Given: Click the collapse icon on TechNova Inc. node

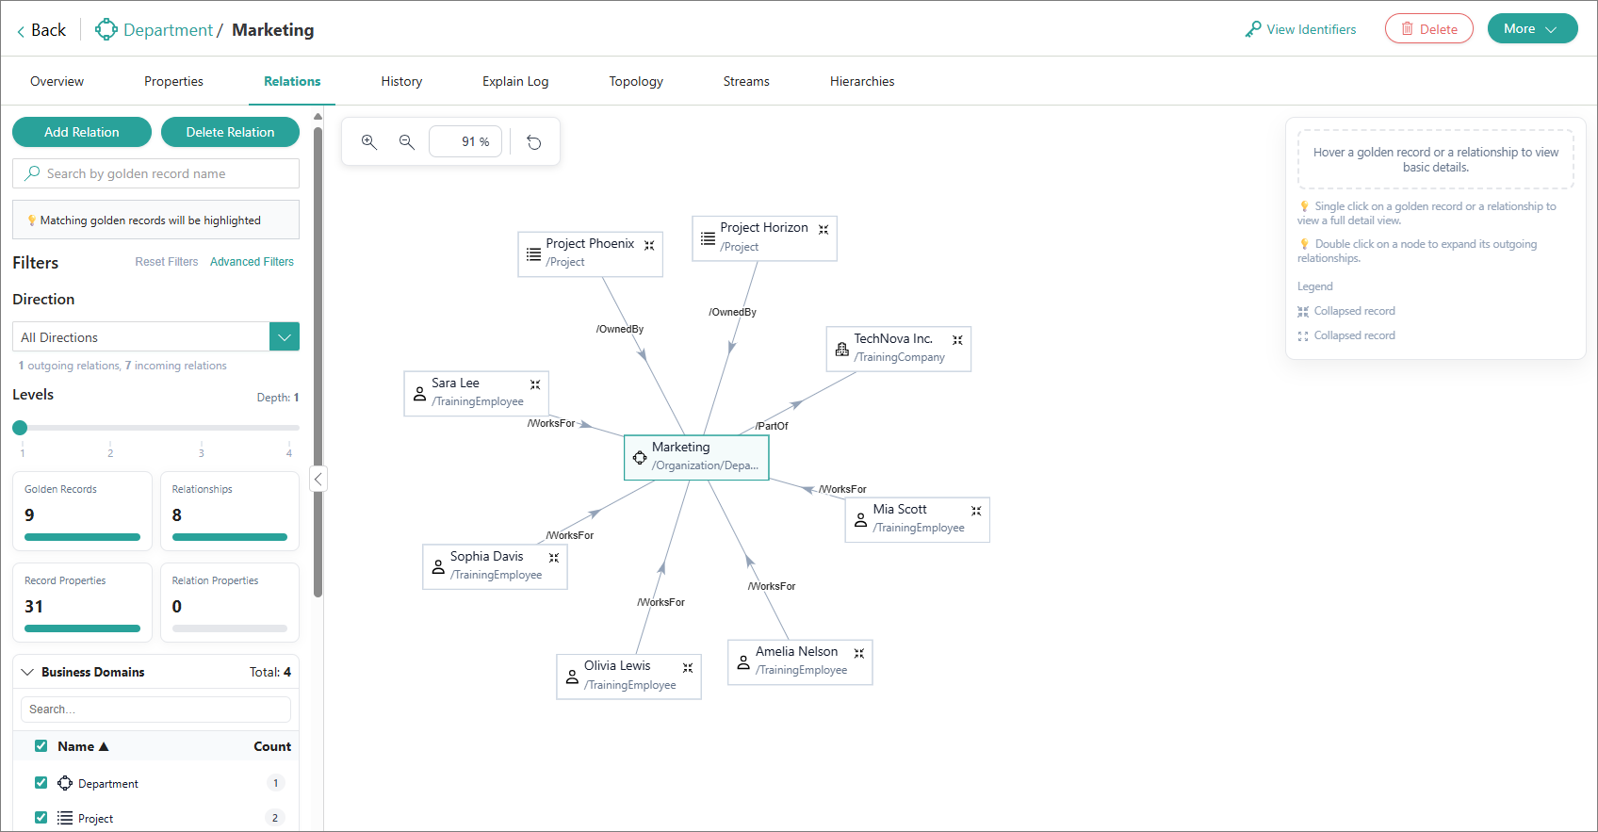Looking at the screenshot, I should (x=957, y=340).
